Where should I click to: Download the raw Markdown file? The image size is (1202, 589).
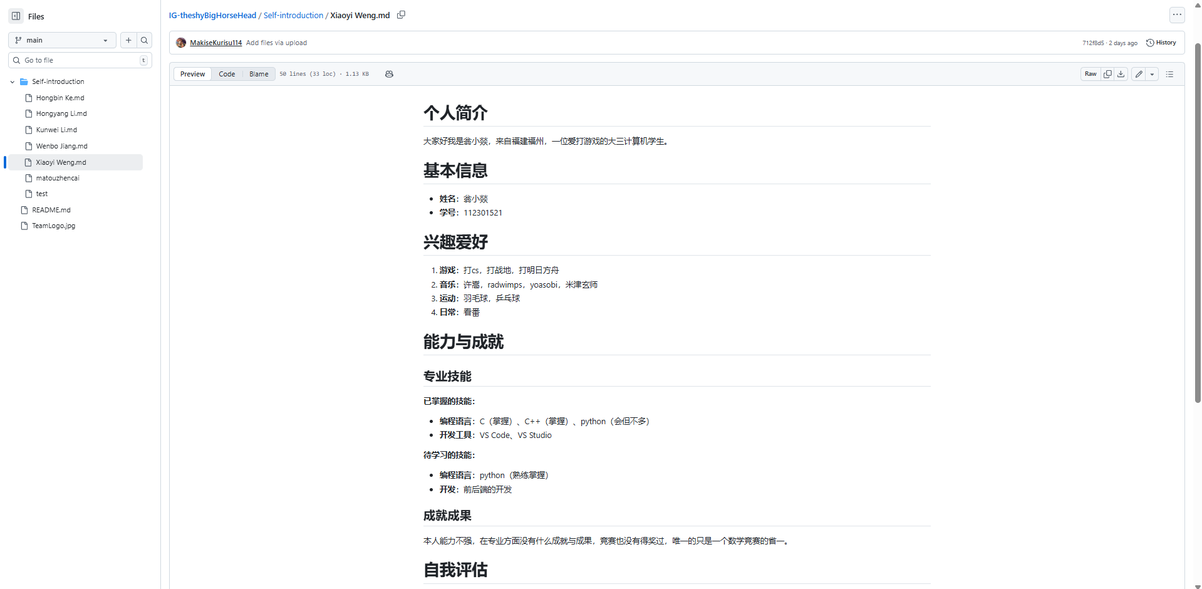coord(1121,74)
